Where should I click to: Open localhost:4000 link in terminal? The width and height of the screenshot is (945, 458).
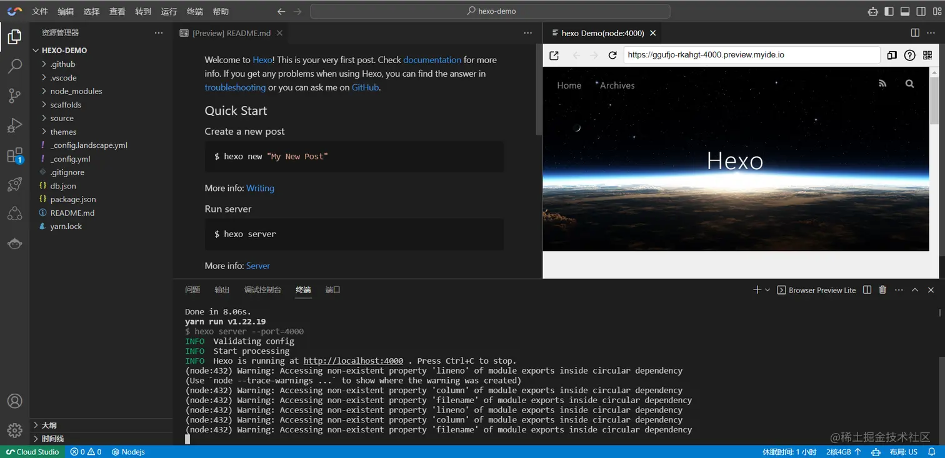click(353, 361)
